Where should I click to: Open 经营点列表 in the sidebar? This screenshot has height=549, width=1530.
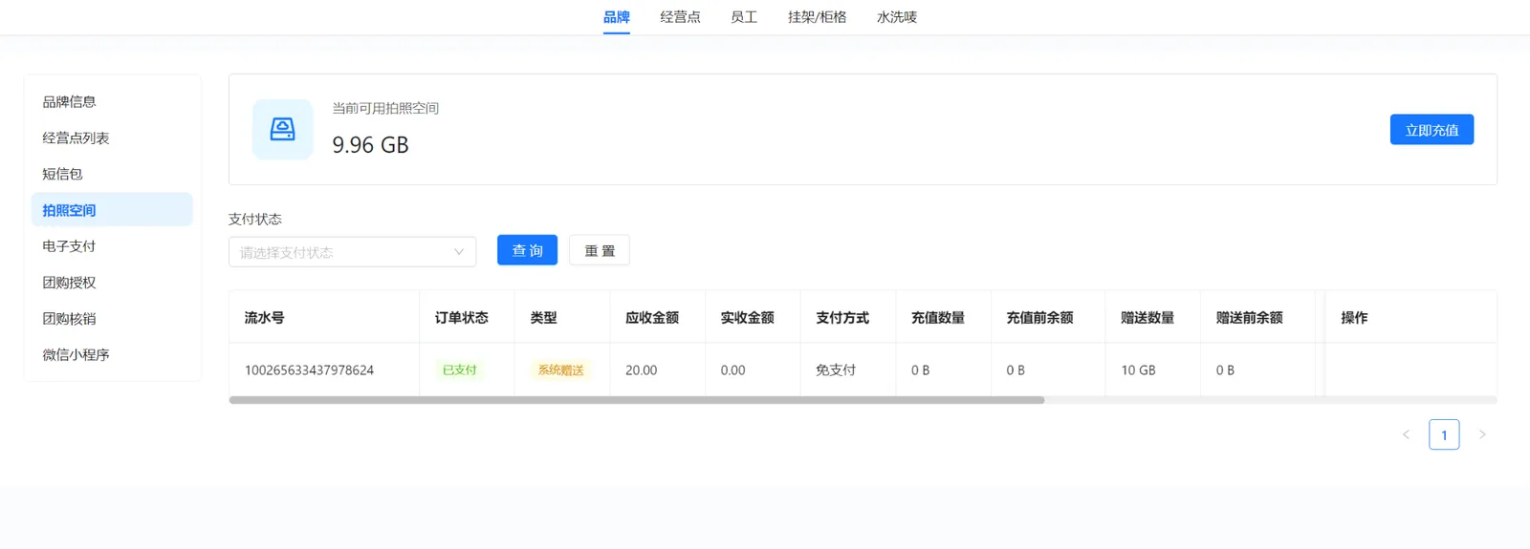pyautogui.click(x=112, y=137)
